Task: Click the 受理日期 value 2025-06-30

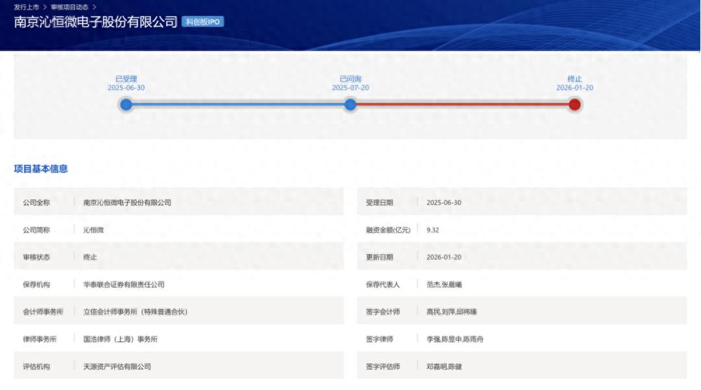Action: coord(444,202)
